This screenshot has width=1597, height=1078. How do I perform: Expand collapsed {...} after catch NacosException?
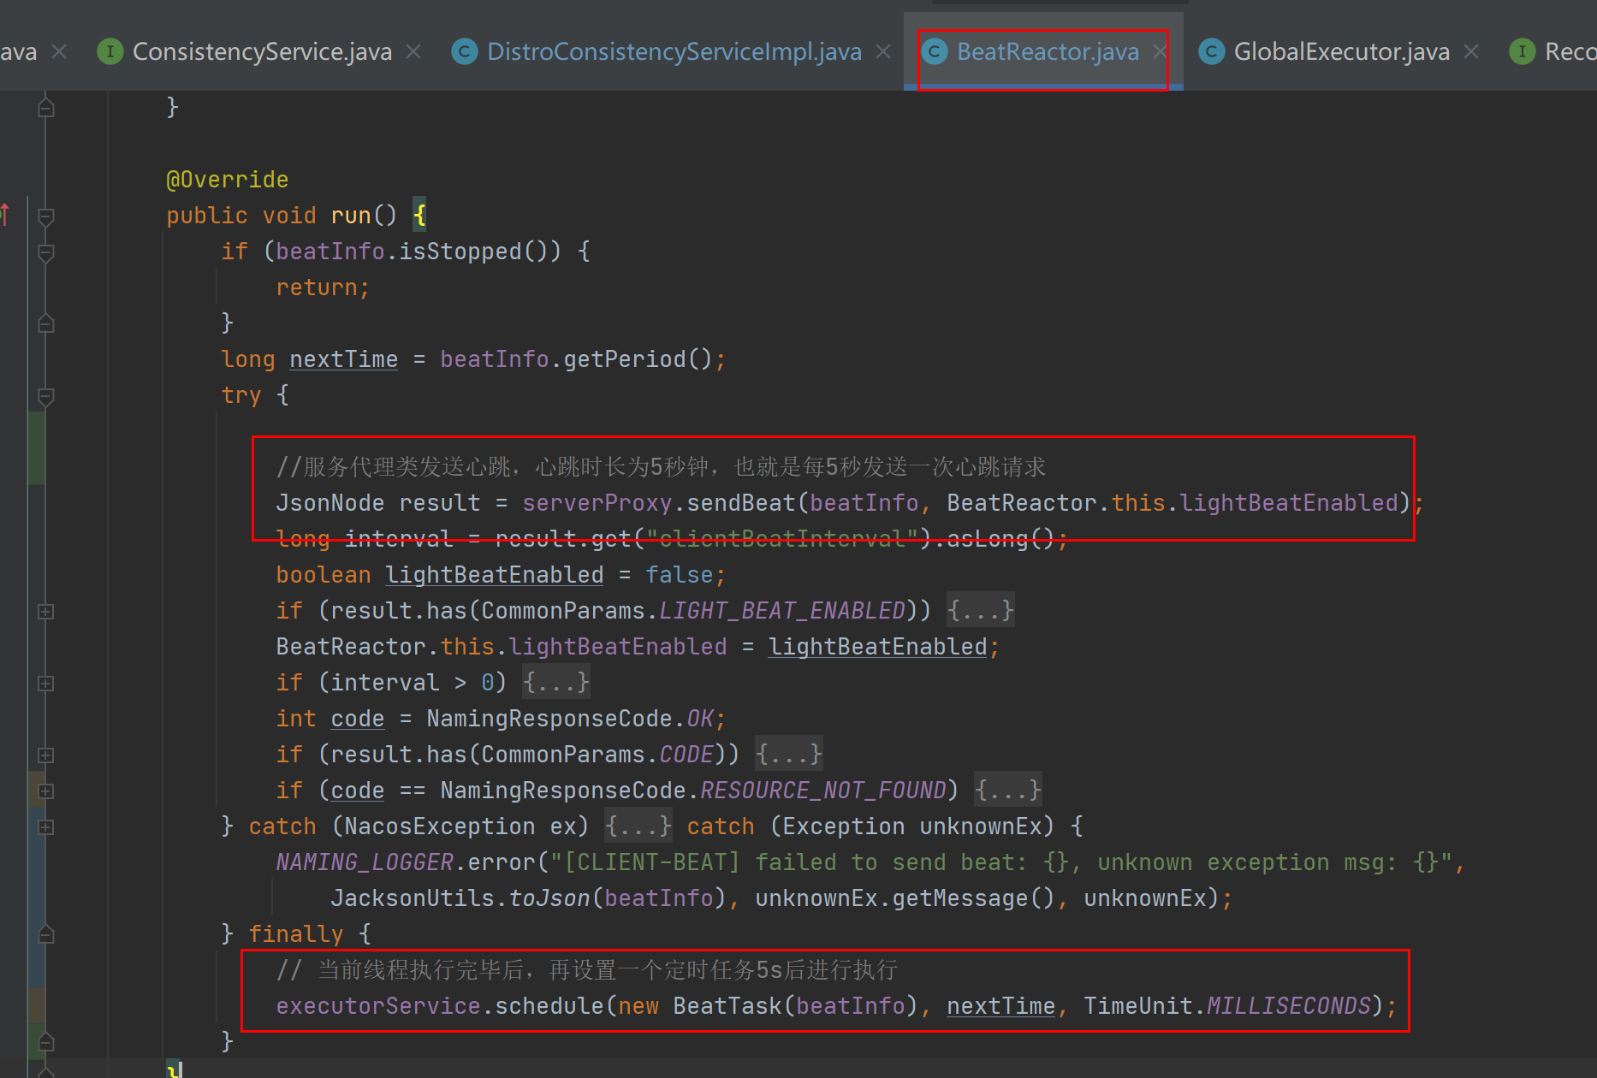pyautogui.click(x=638, y=826)
